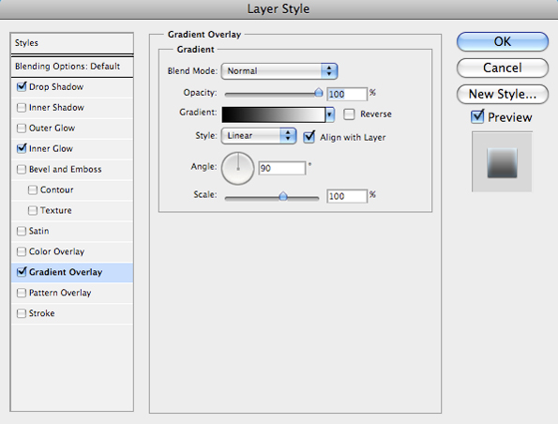Click the black-to-white gradient swatch
The height and width of the screenshot is (424, 558).
pos(274,114)
